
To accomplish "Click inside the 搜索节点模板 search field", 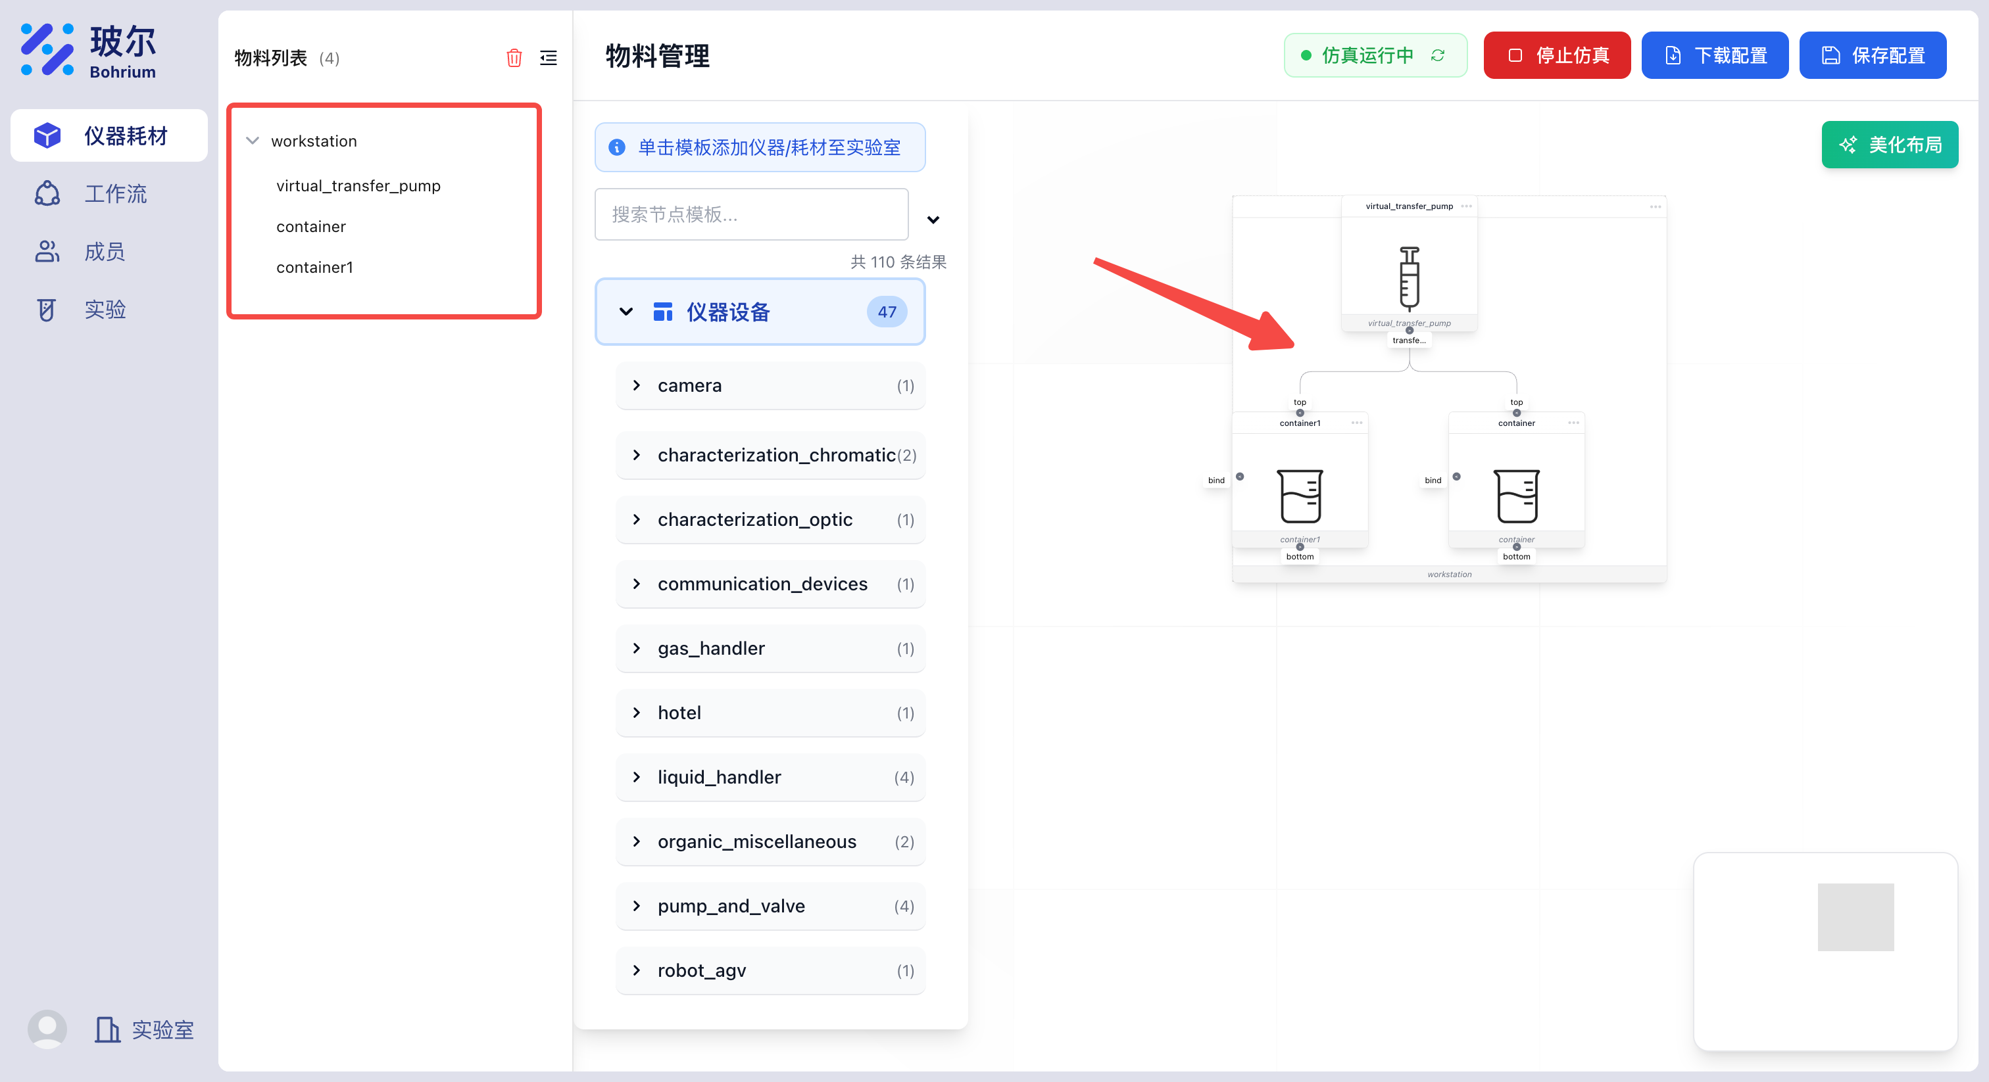I will [750, 214].
